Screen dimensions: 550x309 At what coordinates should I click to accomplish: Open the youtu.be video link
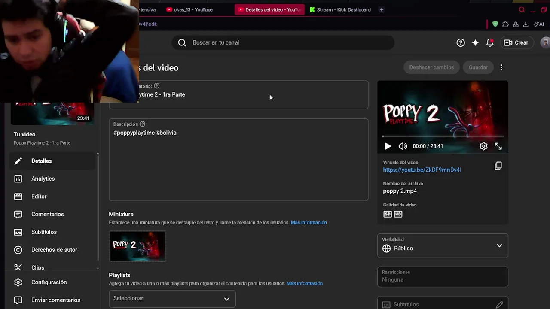(x=422, y=170)
